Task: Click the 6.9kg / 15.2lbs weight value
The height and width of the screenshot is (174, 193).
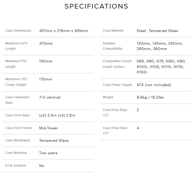Action: [x=150, y=97]
